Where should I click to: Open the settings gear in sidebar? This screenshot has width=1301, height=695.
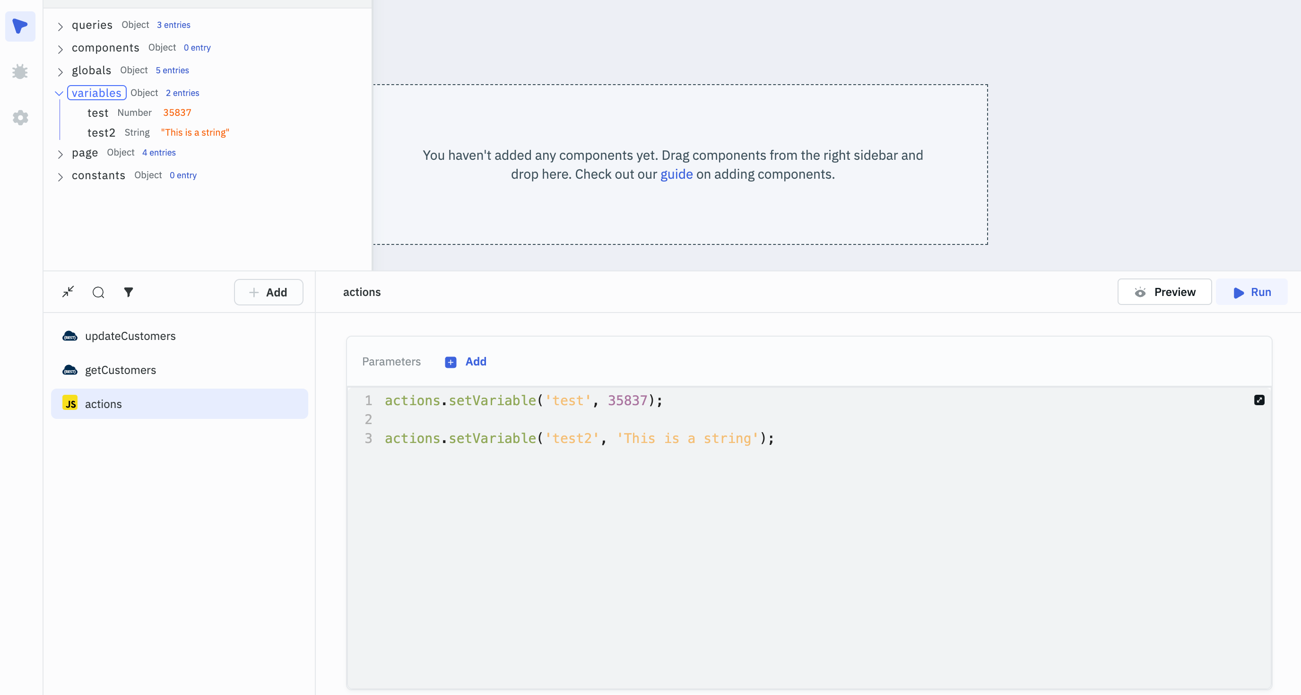(x=20, y=118)
